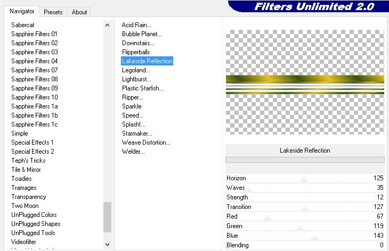389x251 pixels.
Task: Adjust the Waves slider handle
Action: pos(248,190)
